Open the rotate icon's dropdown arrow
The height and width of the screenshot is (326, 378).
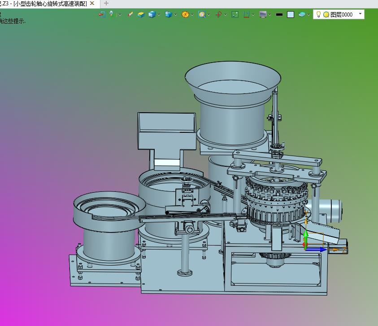click(x=226, y=15)
